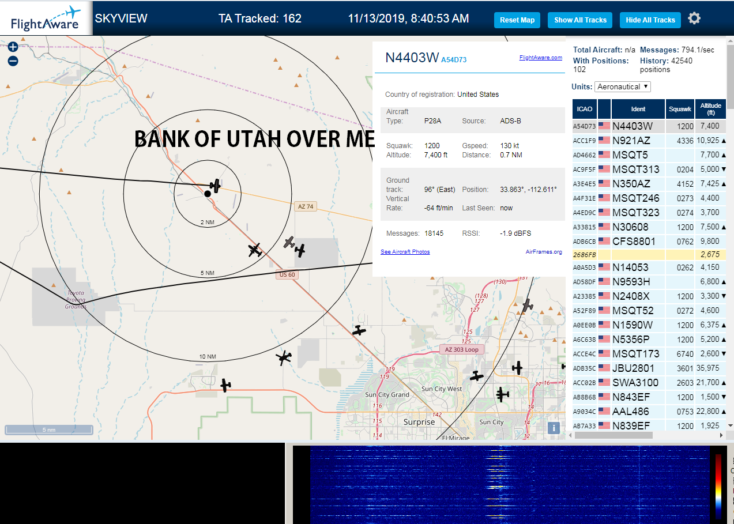Select the N4403W aircraft icon at map center

tap(215, 186)
